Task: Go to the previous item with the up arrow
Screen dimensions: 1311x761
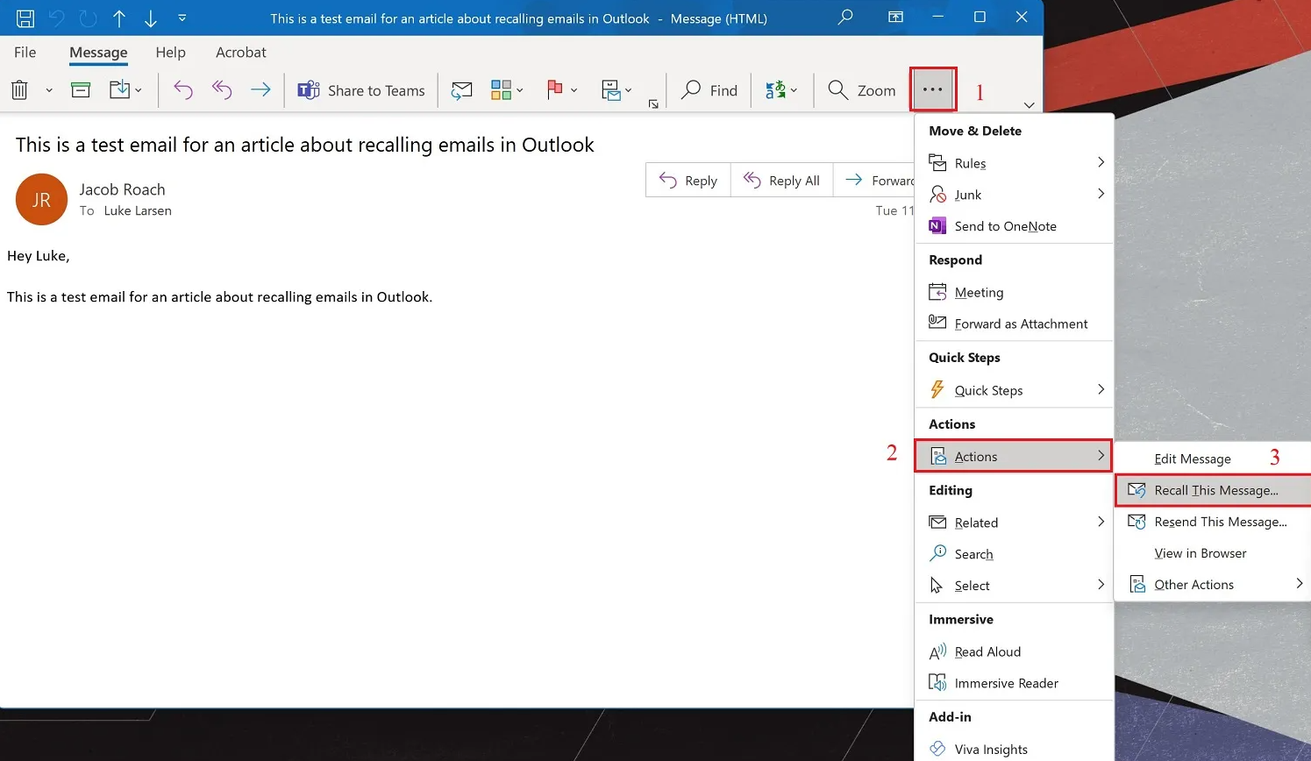Action: click(x=119, y=18)
